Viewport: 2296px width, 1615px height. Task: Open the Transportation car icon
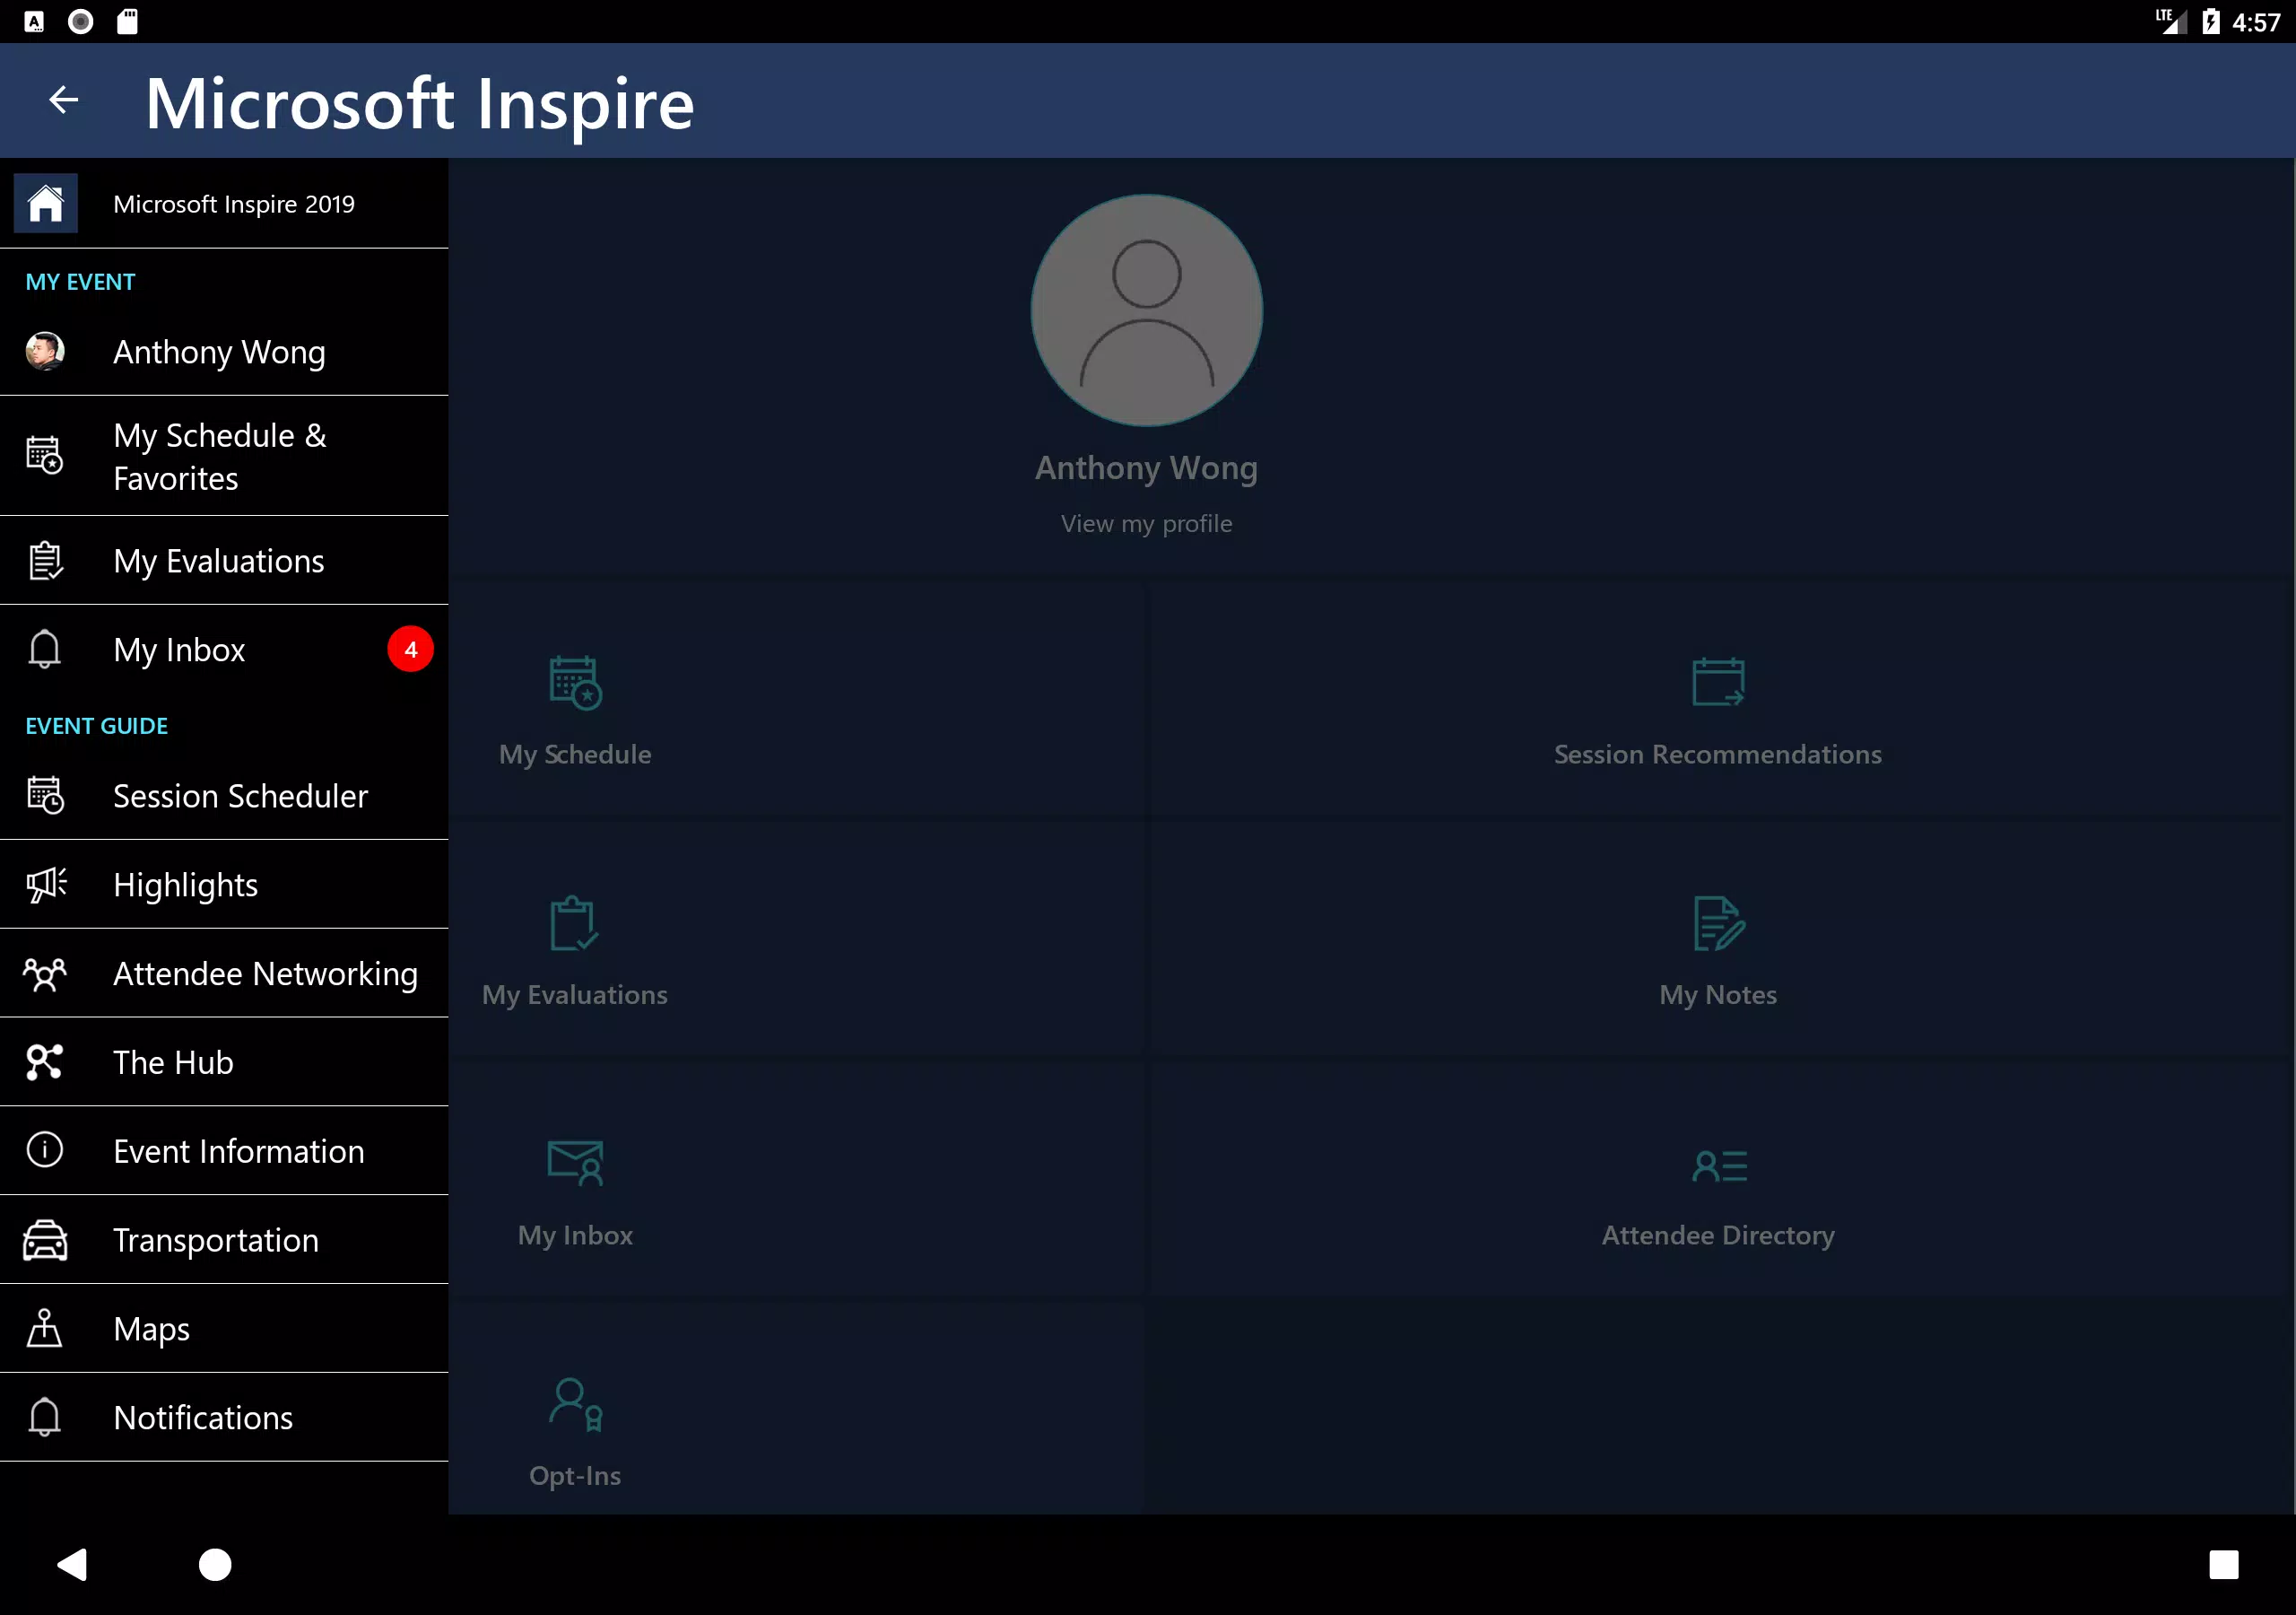[x=45, y=1240]
